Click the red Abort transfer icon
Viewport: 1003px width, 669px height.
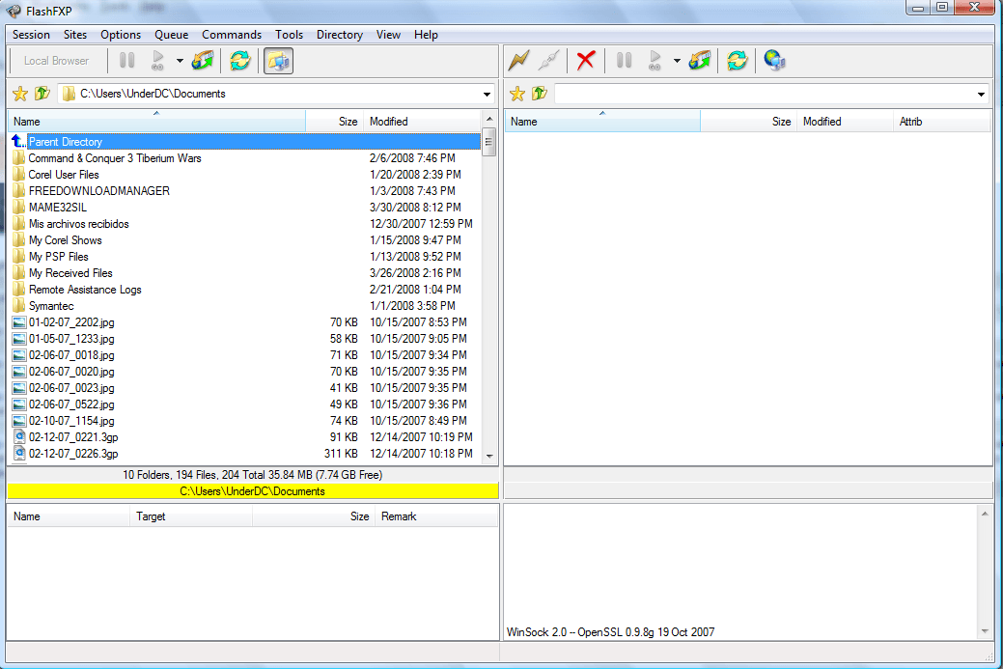tap(586, 59)
